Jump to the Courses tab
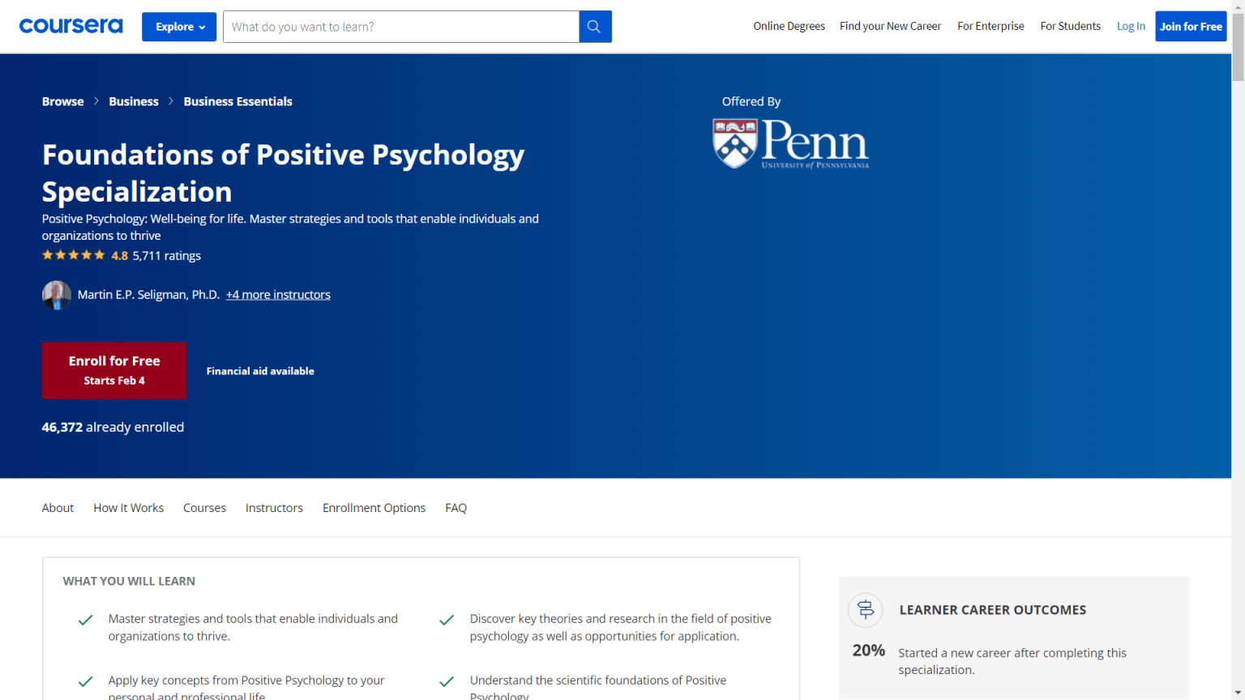 (204, 508)
